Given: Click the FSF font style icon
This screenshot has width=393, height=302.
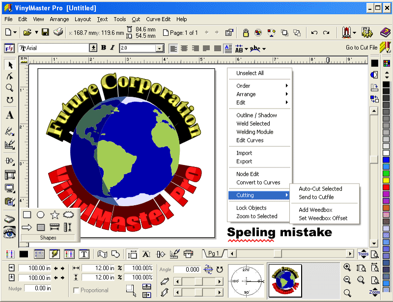Looking at the screenshot, I should (x=9, y=48).
